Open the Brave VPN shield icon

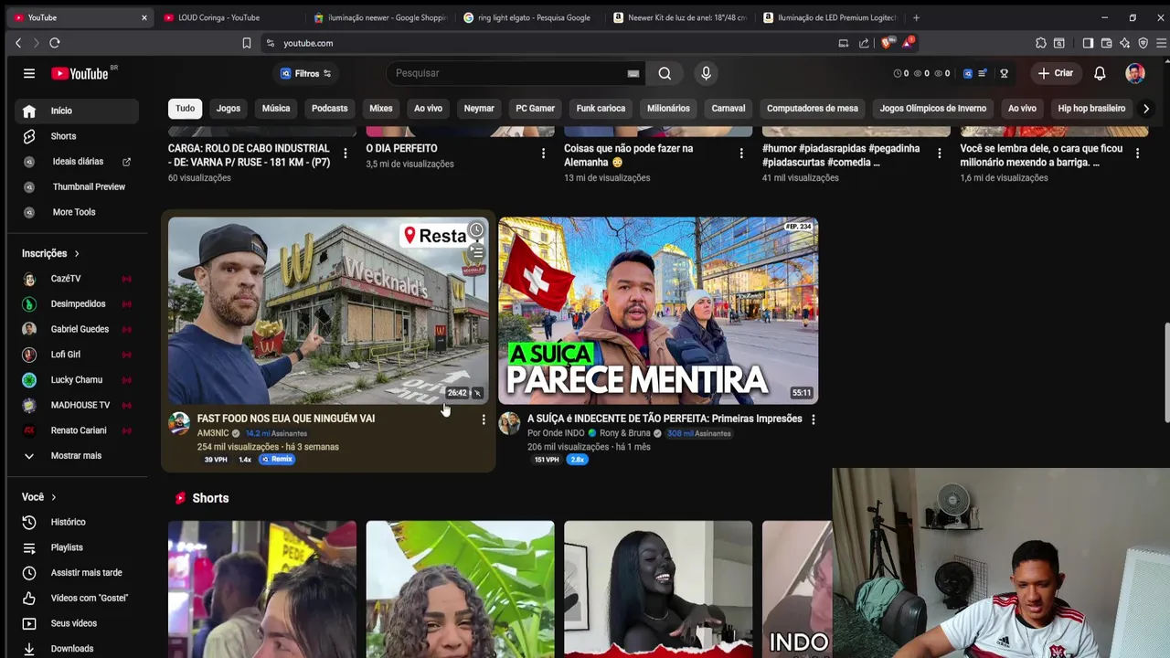tap(1143, 43)
